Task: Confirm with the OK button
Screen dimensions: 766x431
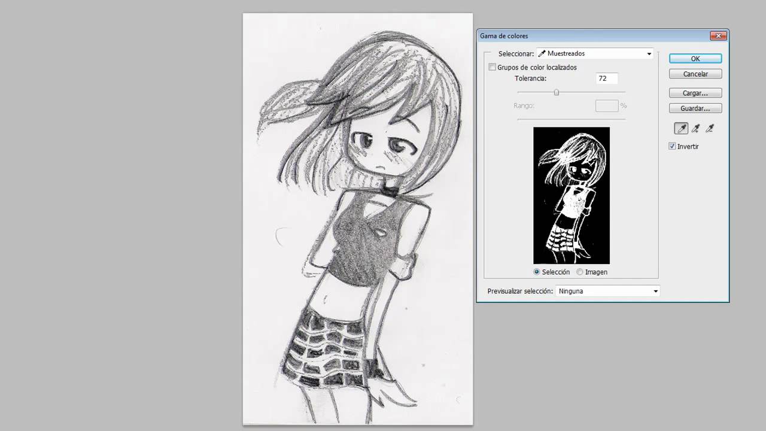Action: (x=695, y=59)
